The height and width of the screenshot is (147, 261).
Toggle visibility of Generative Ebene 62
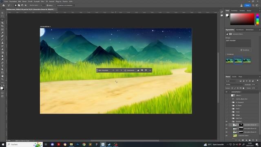click(226, 132)
